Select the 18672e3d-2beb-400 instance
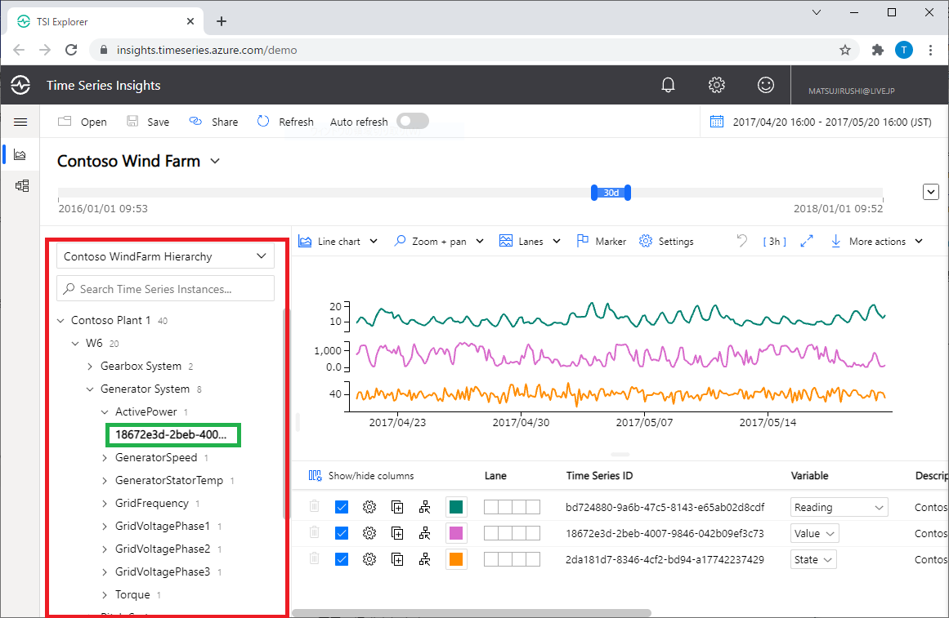Screen dimensions: 949x618 point(172,435)
